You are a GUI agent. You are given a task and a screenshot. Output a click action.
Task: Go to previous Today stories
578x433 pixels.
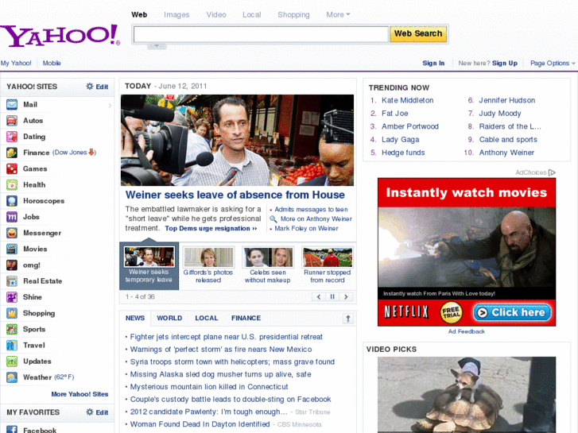point(319,296)
